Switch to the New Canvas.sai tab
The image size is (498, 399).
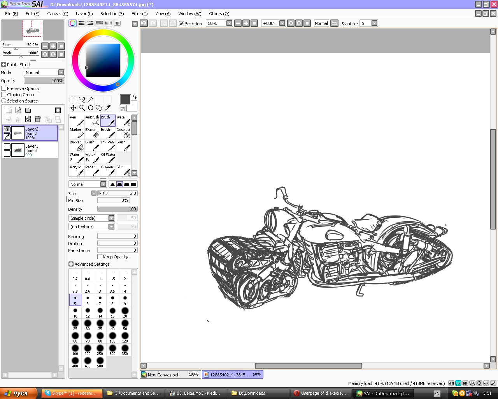[170, 374]
